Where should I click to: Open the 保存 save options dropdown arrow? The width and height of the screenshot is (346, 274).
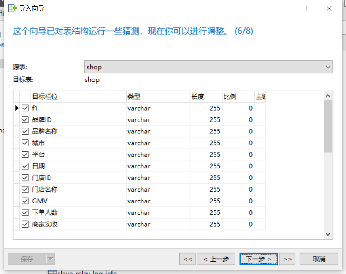point(51,259)
